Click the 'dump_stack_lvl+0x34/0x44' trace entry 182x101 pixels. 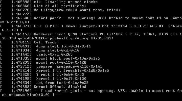pos(63,46)
